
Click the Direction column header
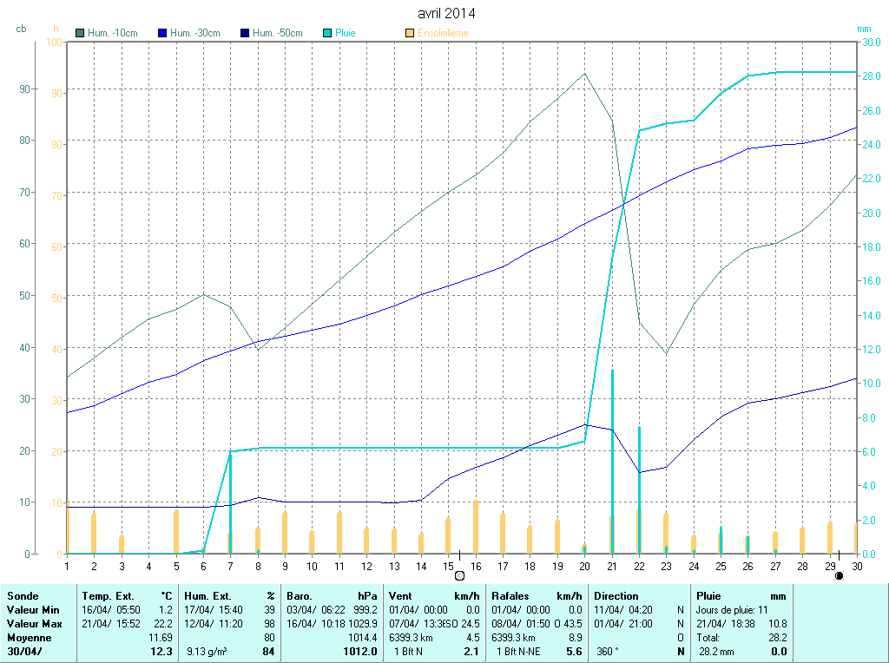click(x=616, y=596)
